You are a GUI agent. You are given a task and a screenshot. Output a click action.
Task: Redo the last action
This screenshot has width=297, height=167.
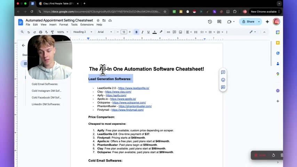[34, 32]
